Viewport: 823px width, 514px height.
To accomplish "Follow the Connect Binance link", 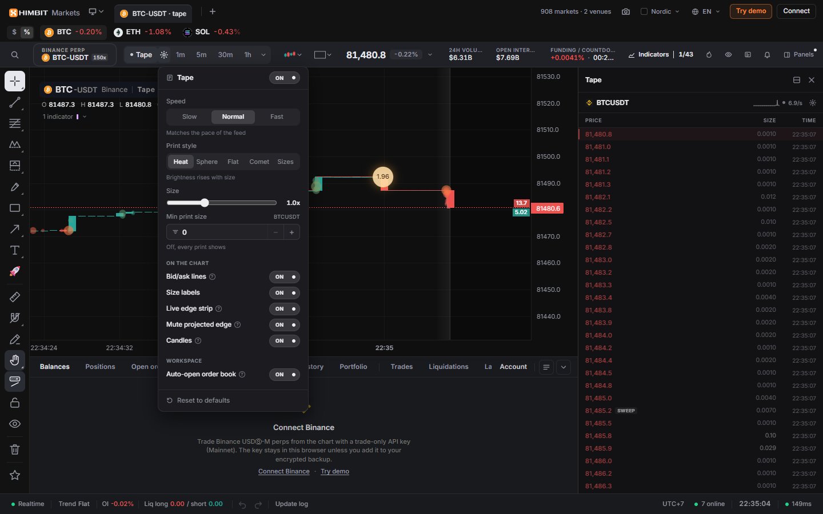I will pos(284,471).
